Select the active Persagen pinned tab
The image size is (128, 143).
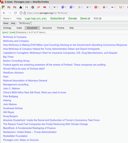coord(27,7)
